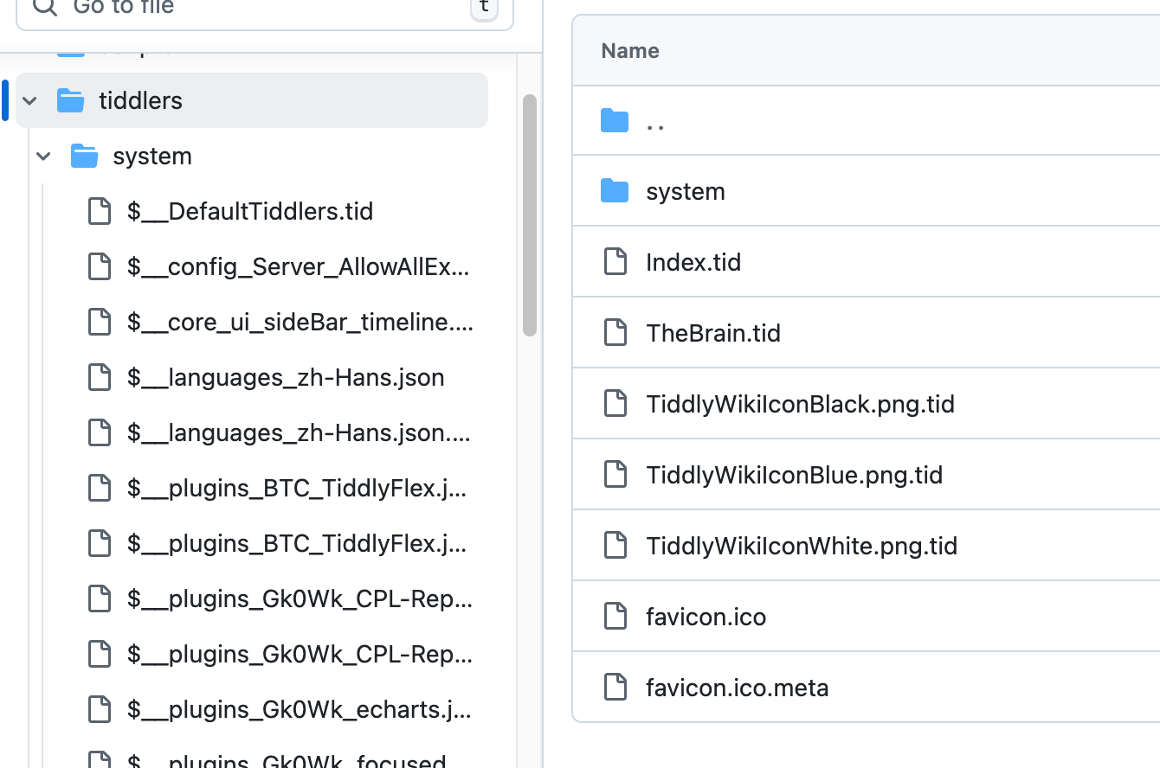Click file icon beside $__config_Server_AllowAllEx
1160x768 pixels.
pos(100,267)
